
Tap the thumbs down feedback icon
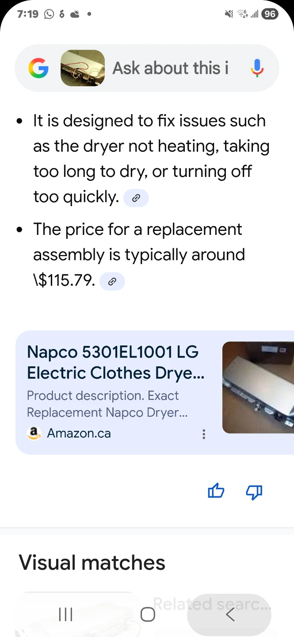click(254, 491)
